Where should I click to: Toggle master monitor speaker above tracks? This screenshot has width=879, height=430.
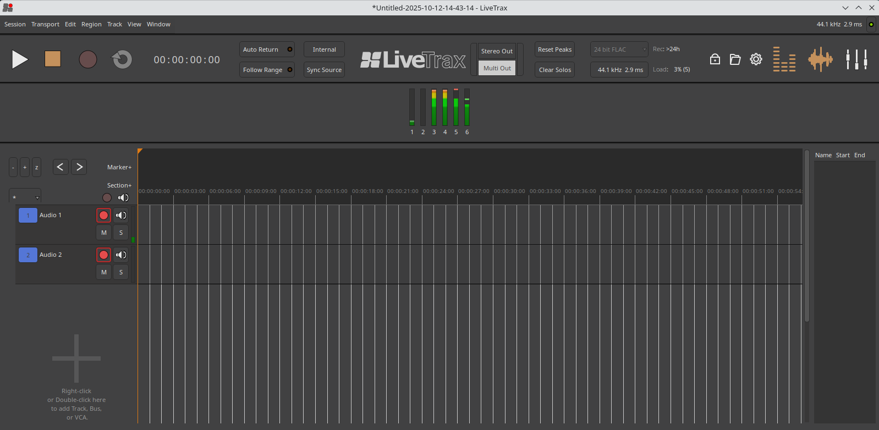point(123,197)
